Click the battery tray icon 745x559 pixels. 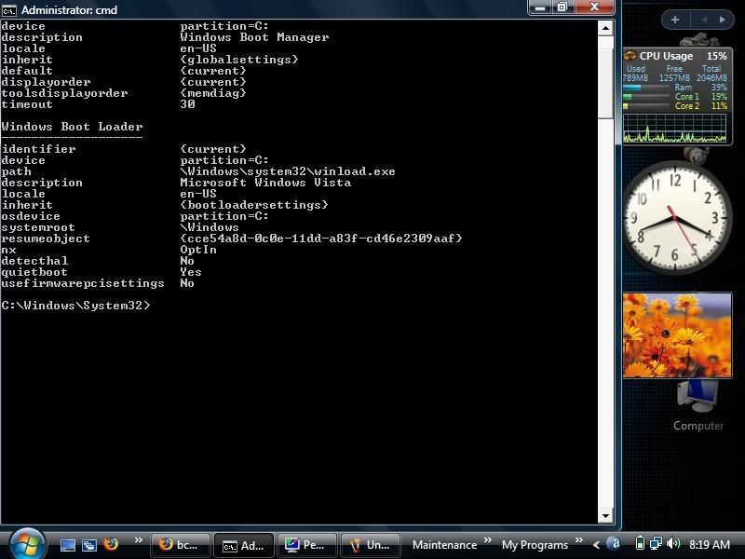640,543
